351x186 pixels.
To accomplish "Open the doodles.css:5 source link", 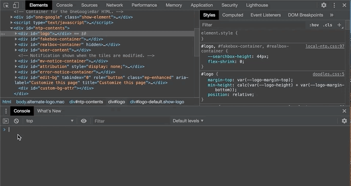I will [x=328, y=74].
